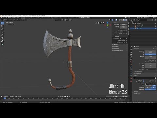Click the output path folder browse icon
The image size is (157, 118).
[155, 78]
